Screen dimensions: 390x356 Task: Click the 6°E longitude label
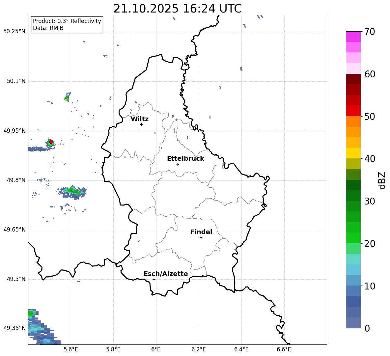[156, 350]
